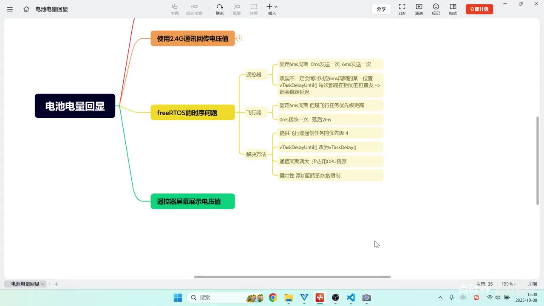
Task: Click the 电池电量回显 document title
Action: pos(52,9)
